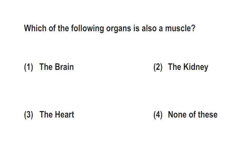The height and width of the screenshot is (161, 242).
Task: Click the (1) option number
Action: pyautogui.click(x=28, y=67)
